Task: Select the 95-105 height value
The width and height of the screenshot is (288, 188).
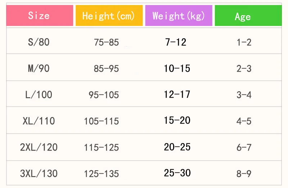Action: pos(104,95)
